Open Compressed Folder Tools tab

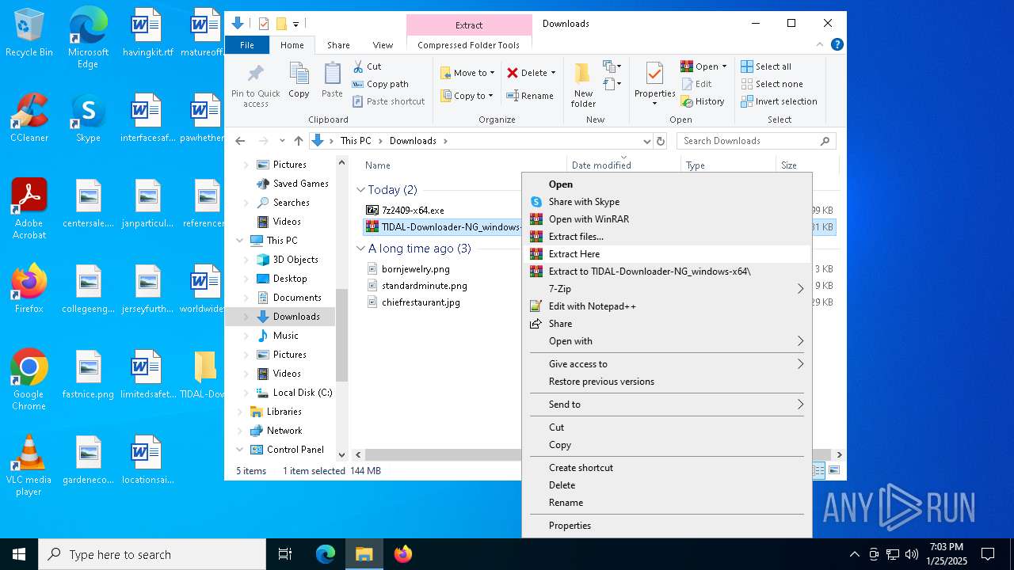tap(469, 45)
